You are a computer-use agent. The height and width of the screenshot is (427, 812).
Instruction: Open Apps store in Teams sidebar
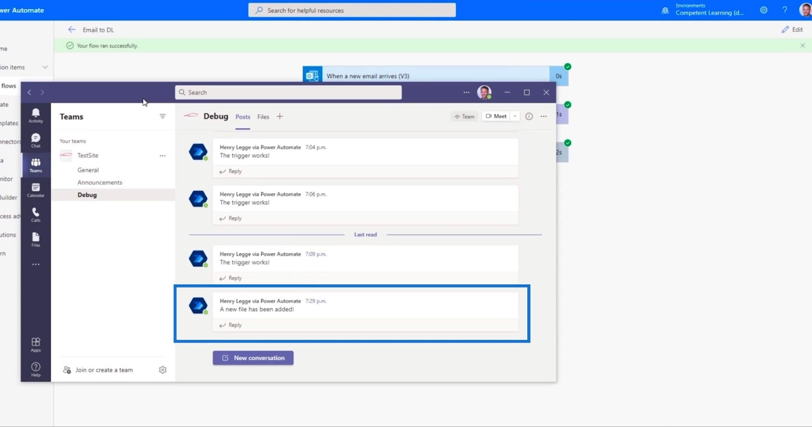(x=36, y=345)
